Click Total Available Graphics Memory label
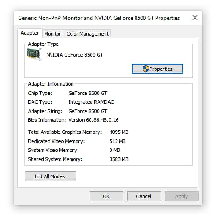 click(65, 132)
